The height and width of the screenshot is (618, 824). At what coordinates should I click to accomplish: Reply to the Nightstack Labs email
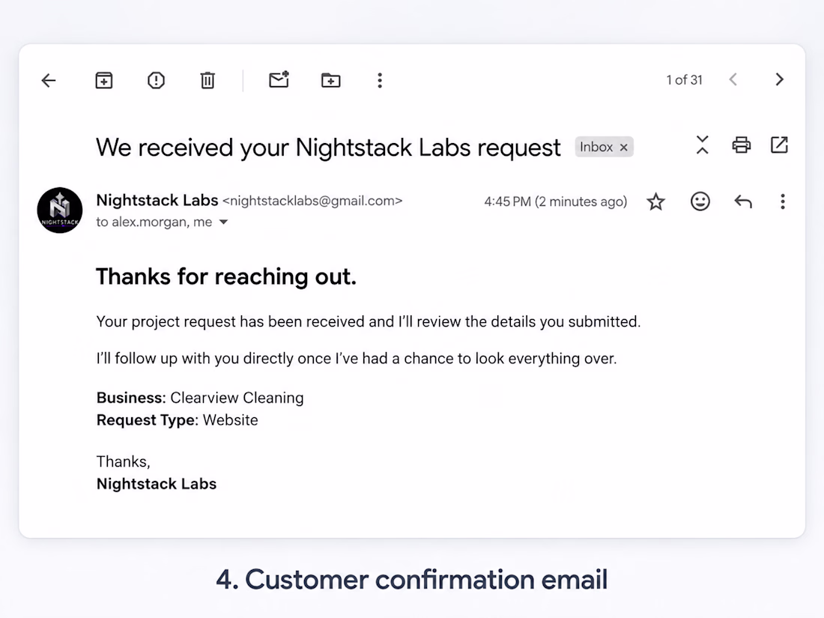pos(743,202)
